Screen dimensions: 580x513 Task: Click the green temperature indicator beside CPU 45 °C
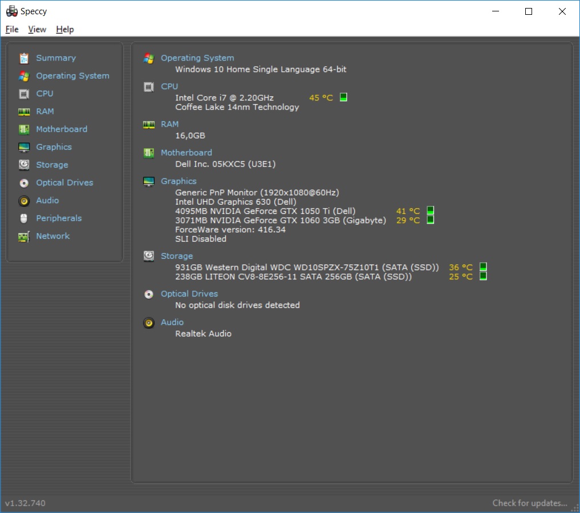pos(343,97)
